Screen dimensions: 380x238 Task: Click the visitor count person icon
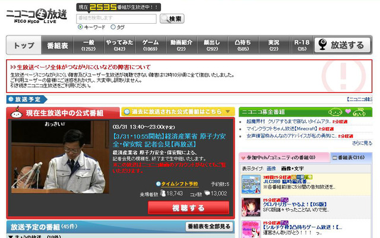pos(162,194)
